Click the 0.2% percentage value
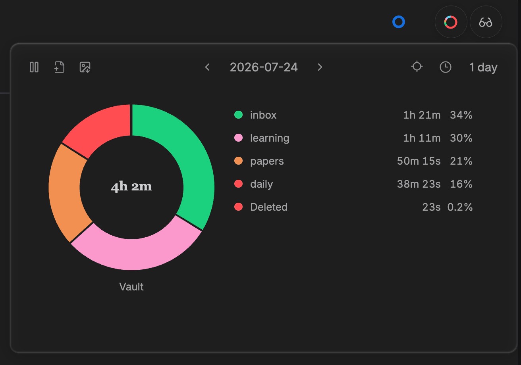521x365 pixels. pos(460,207)
